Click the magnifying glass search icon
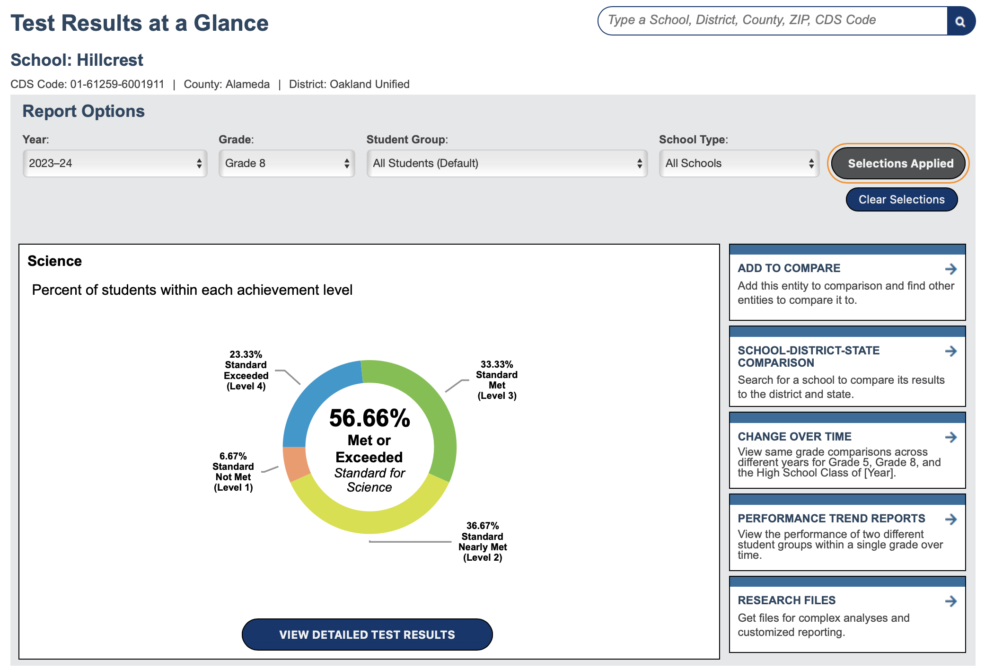This screenshot has width=985, height=670. click(x=960, y=21)
